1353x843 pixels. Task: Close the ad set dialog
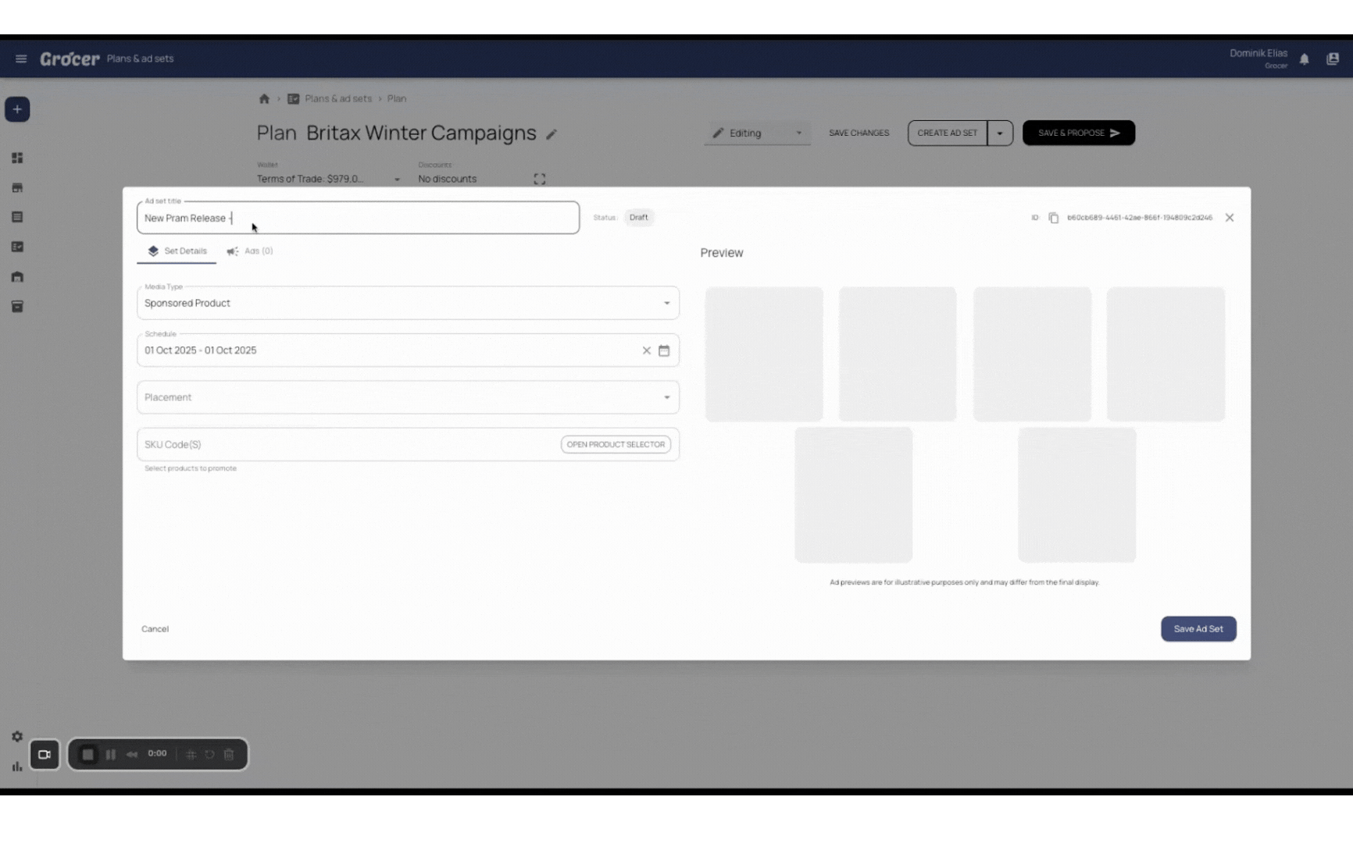1230,218
